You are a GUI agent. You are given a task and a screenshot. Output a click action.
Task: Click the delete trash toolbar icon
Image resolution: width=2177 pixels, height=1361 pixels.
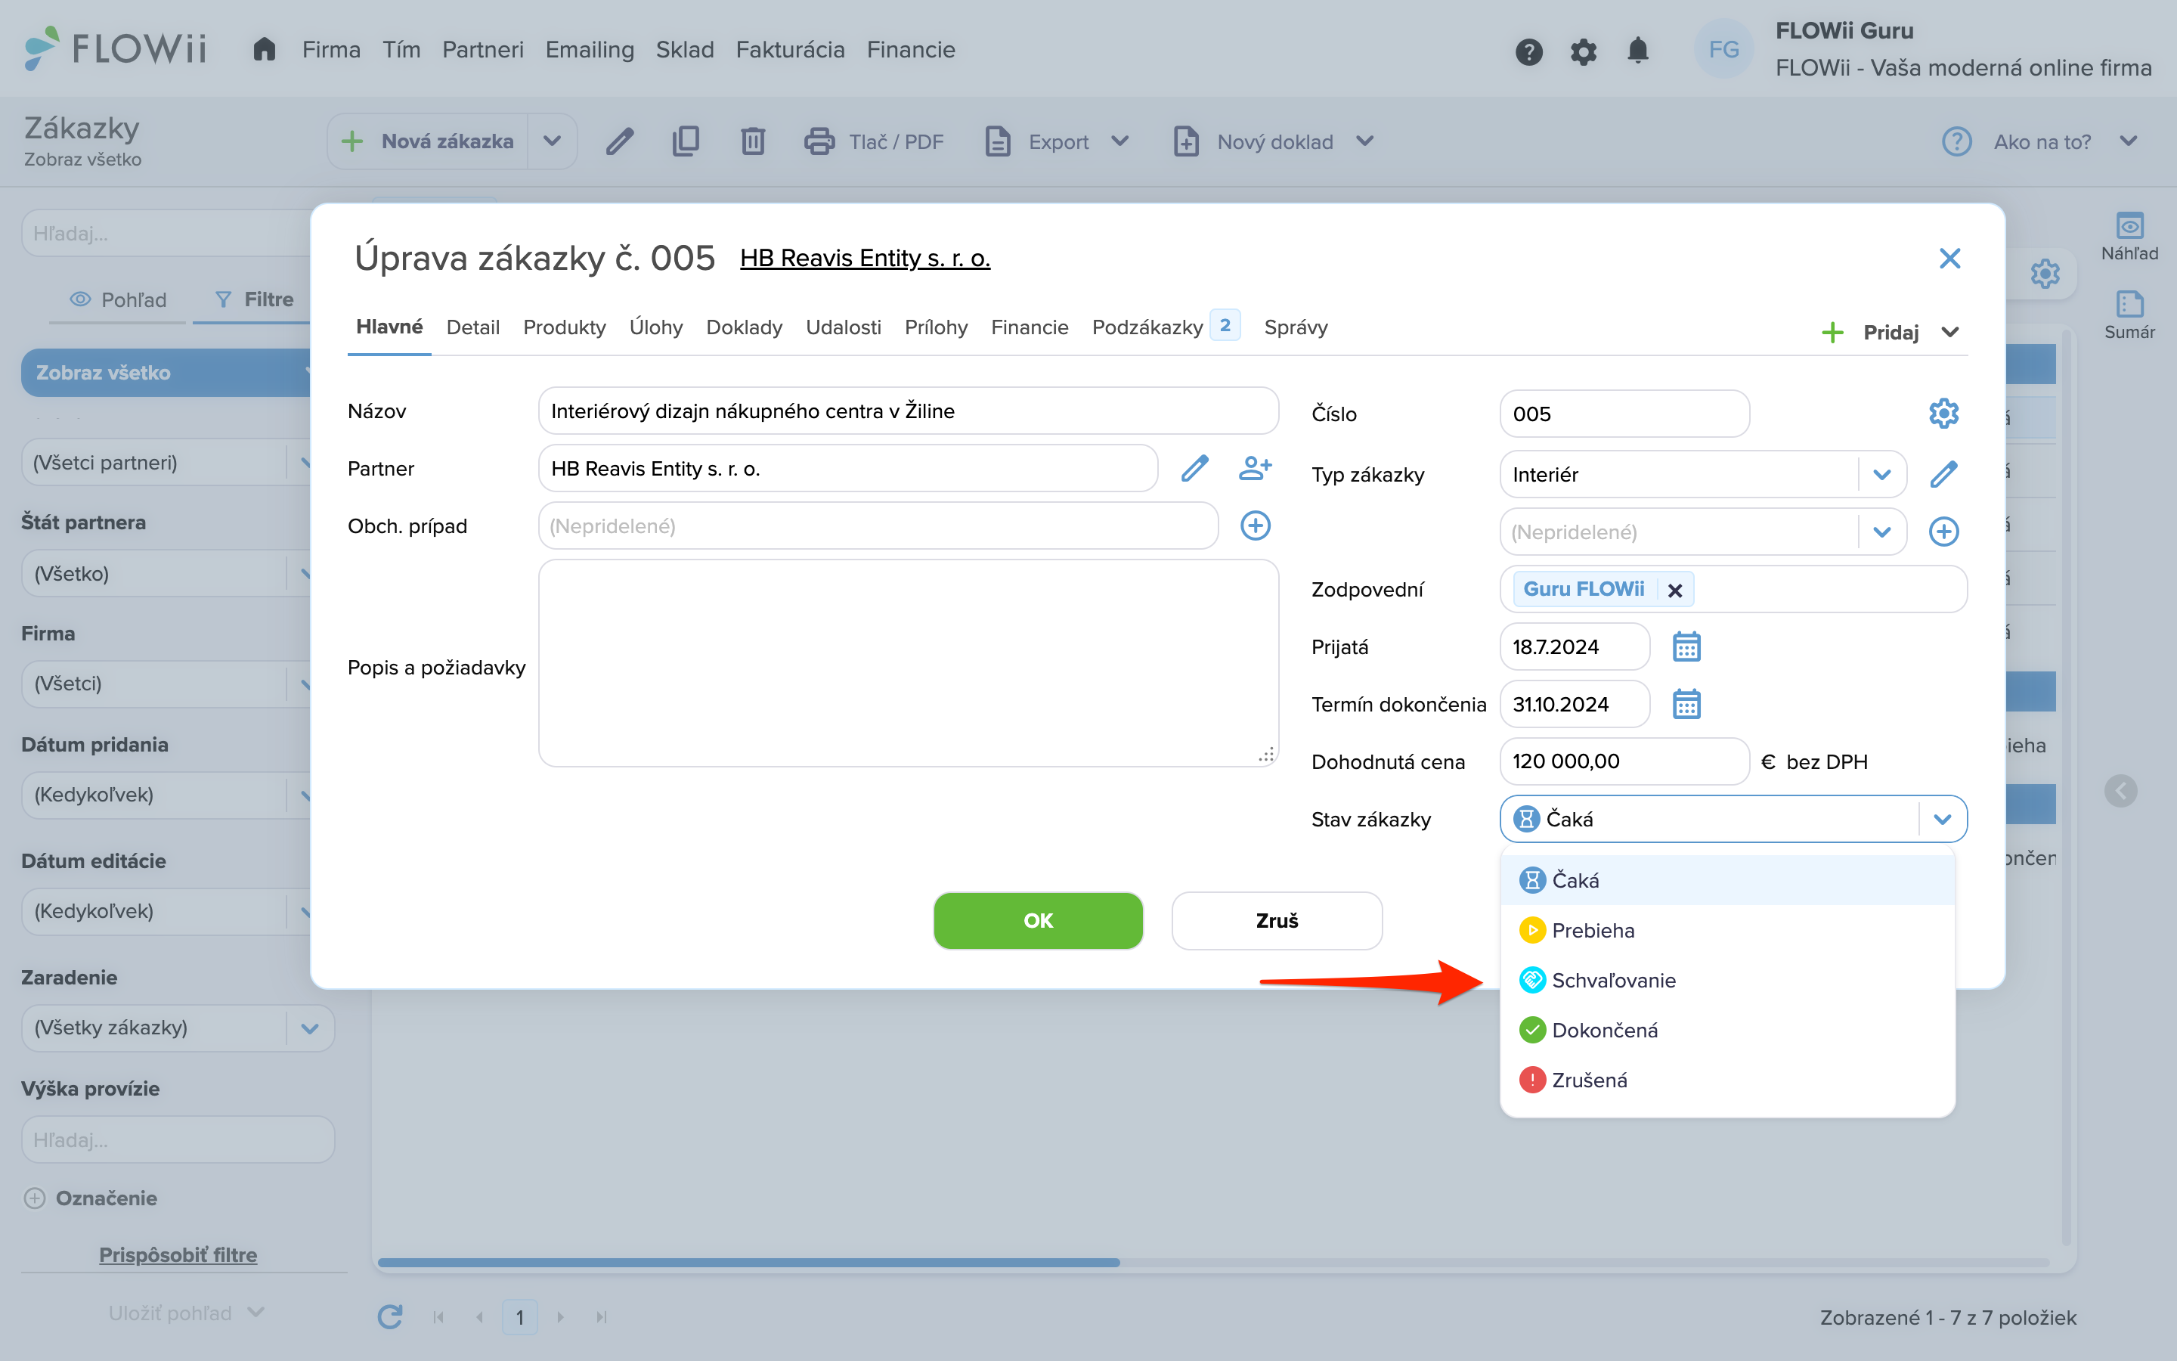753,141
